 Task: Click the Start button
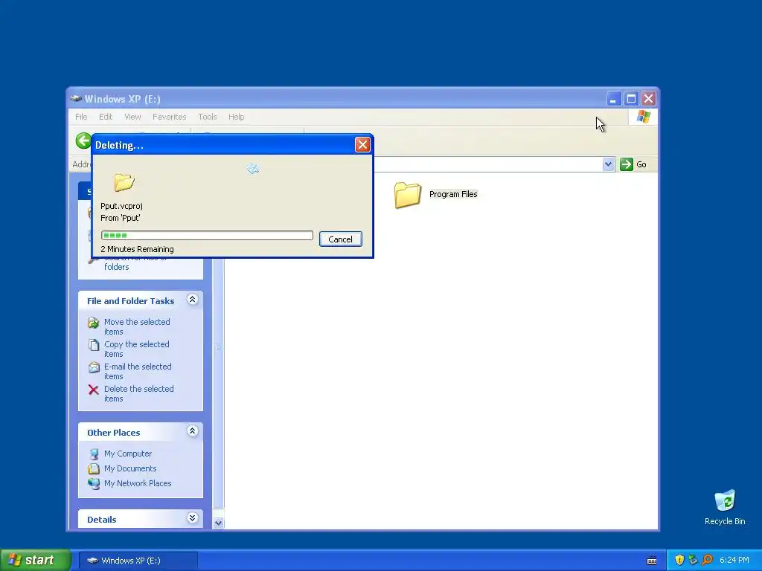tap(36, 560)
